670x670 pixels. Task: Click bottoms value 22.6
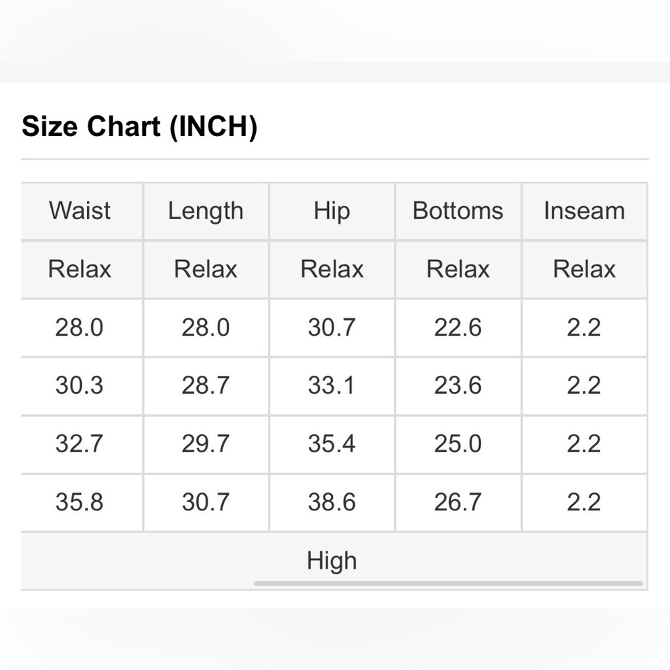pyautogui.click(x=458, y=328)
